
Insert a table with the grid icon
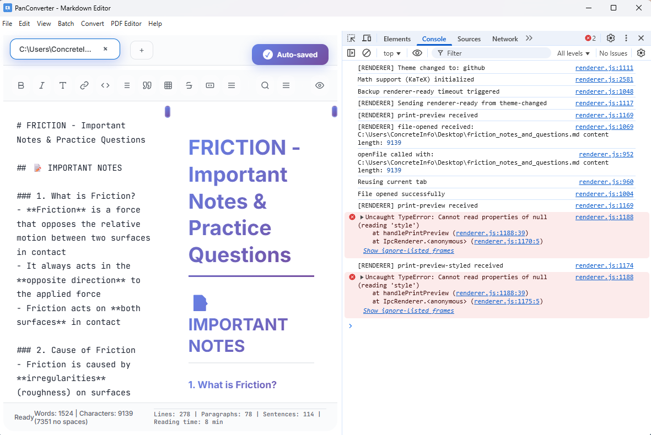(168, 85)
